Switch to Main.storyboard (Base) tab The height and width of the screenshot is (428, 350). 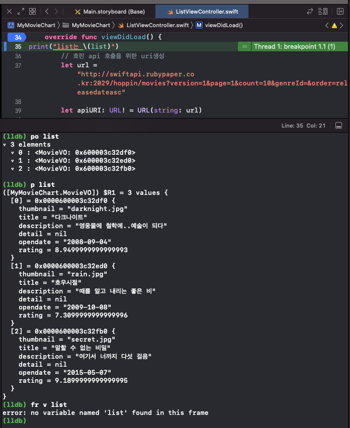[x=110, y=12]
